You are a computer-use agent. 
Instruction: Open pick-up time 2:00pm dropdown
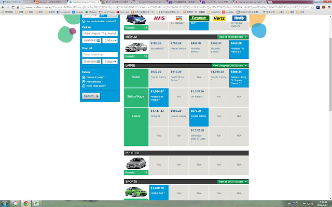click(x=110, y=40)
